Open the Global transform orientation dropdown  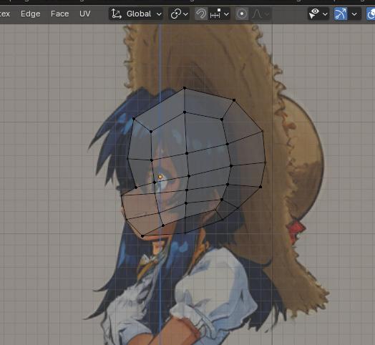(136, 14)
